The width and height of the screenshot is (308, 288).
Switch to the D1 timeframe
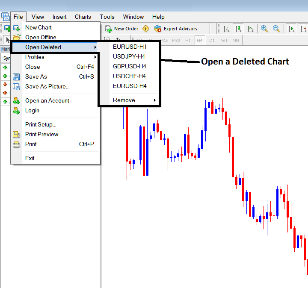pos(212,40)
